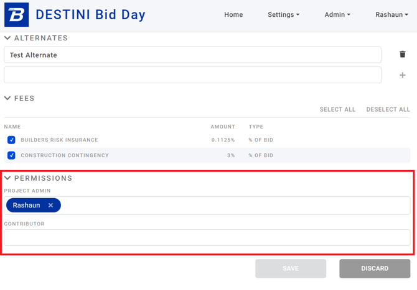Click the empty new alternate field
Viewport: 417px width, 290px height.
point(192,75)
